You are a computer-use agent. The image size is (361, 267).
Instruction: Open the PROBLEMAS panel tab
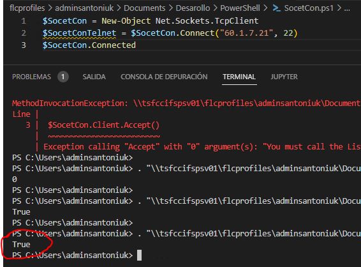[31, 77]
